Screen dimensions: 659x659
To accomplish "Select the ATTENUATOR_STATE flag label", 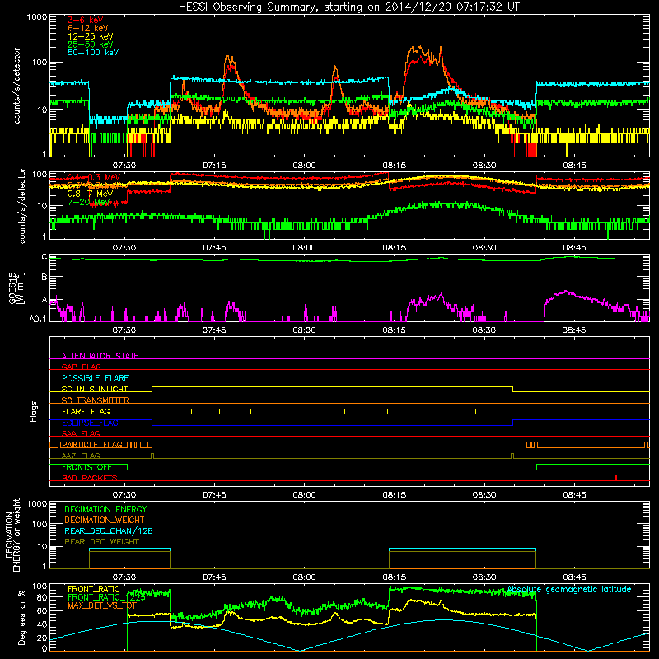I will click(100, 356).
